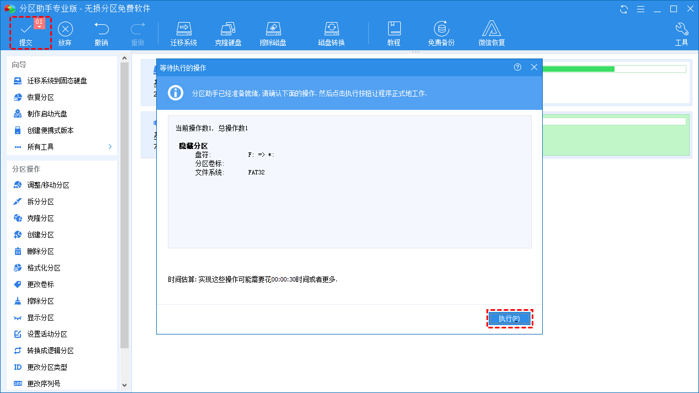This screenshot has width=699, height=393.
Task: Select 擦除分区 operation
Action: (41, 301)
